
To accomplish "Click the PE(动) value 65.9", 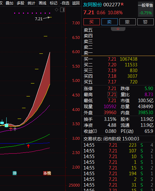I will pyautogui.click(x=149, y=131).
